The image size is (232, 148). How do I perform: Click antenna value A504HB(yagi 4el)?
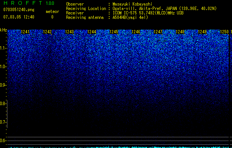(x=130, y=17)
